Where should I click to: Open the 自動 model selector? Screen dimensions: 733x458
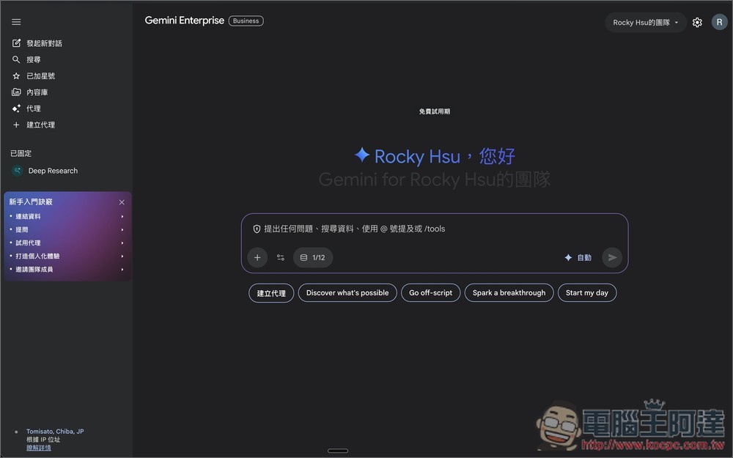click(x=580, y=257)
